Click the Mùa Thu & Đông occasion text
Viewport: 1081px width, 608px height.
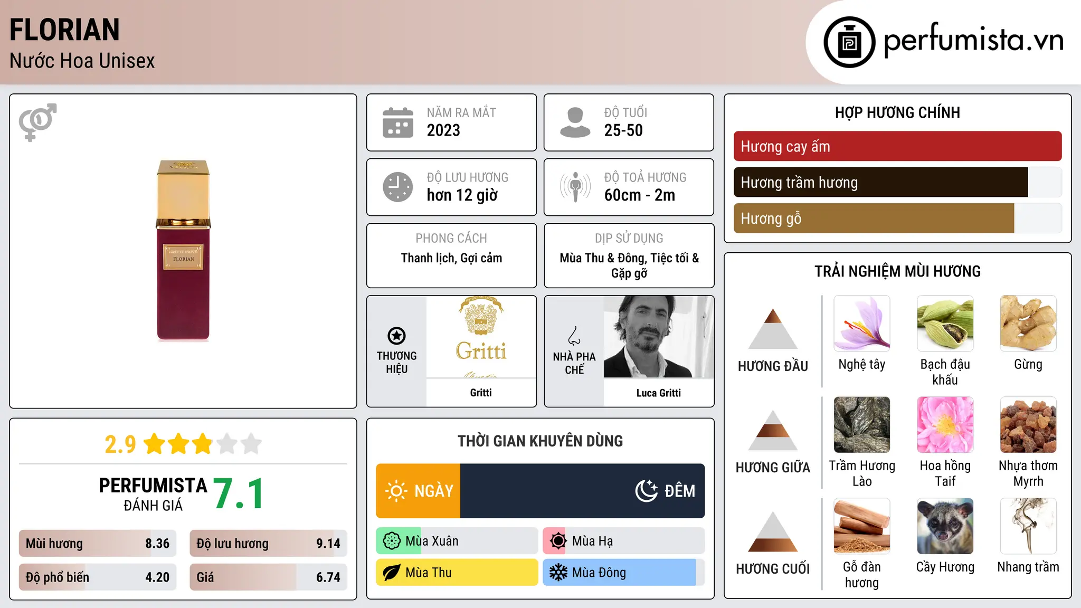629,265
